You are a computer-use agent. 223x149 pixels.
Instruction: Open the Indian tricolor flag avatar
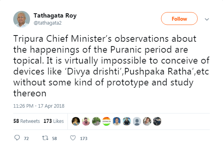(x=106, y=121)
